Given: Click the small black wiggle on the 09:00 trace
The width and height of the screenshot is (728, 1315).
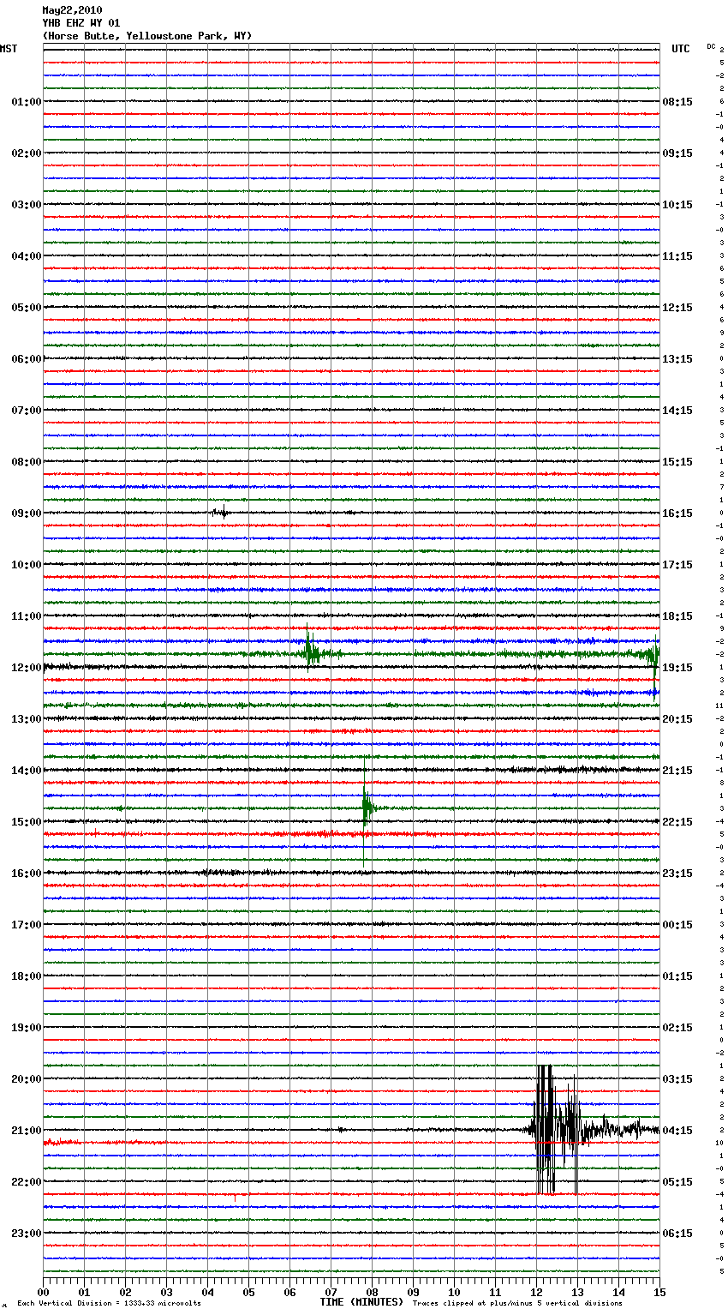Looking at the screenshot, I should (x=220, y=513).
